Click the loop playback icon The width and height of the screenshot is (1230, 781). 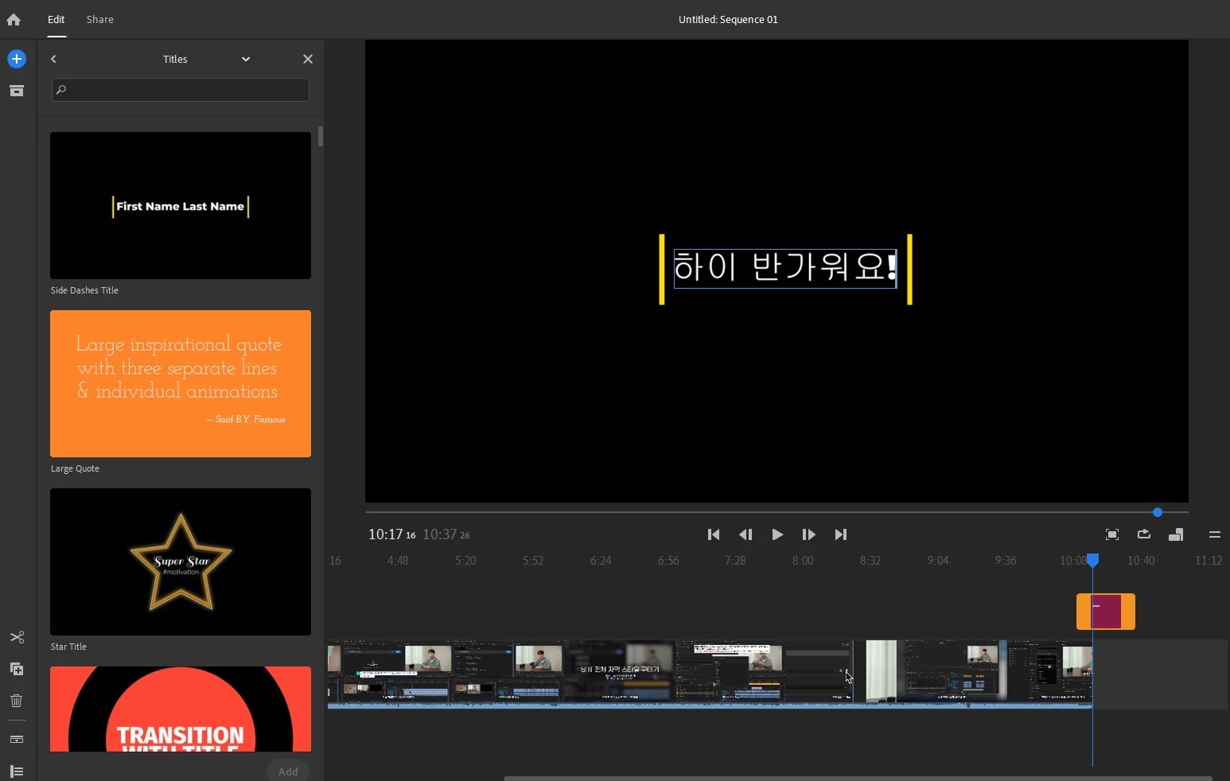pos(1144,534)
